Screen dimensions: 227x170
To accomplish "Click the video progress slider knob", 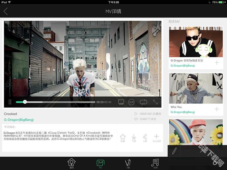I will 25,102.
